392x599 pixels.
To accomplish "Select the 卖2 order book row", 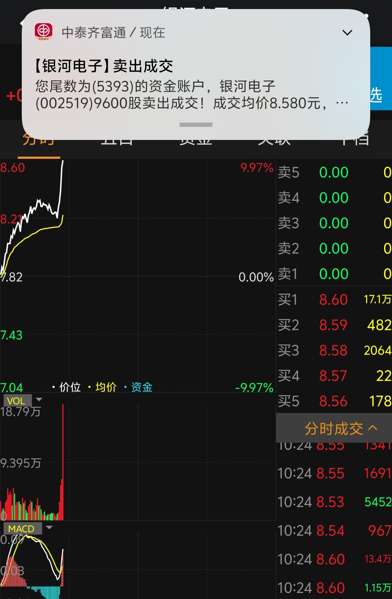I will [x=334, y=248].
